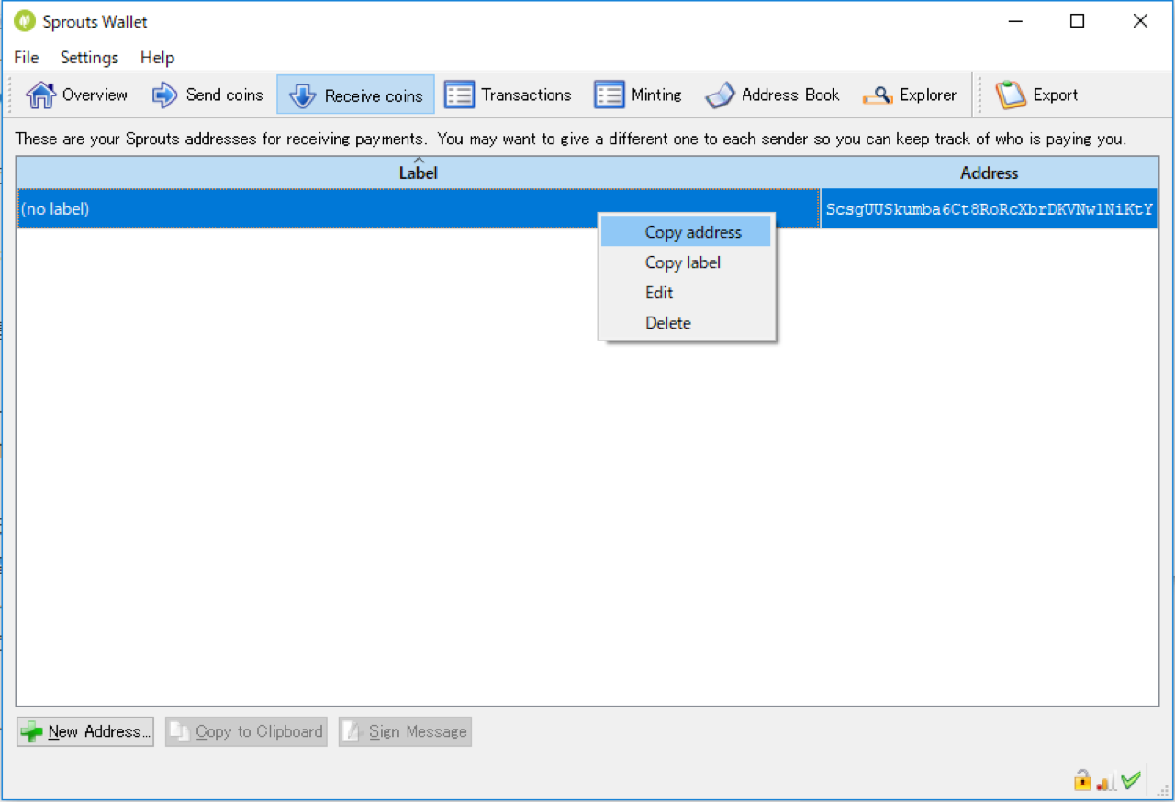Viewport: 1175px width, 802px height.
Task: Click the Sprouts Wallet logo icon
Action: point(25,21)
